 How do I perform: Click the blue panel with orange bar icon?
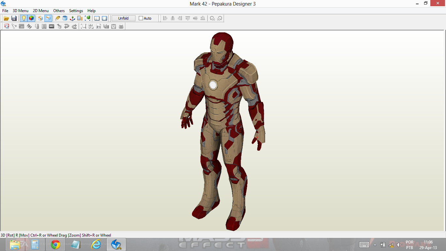pyautogui.click(x=80, y=18)
